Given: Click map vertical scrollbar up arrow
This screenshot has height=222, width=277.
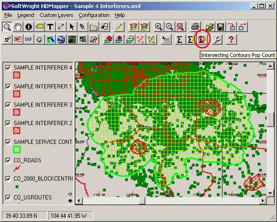Looking at the screenshot, I should (270, 66).
